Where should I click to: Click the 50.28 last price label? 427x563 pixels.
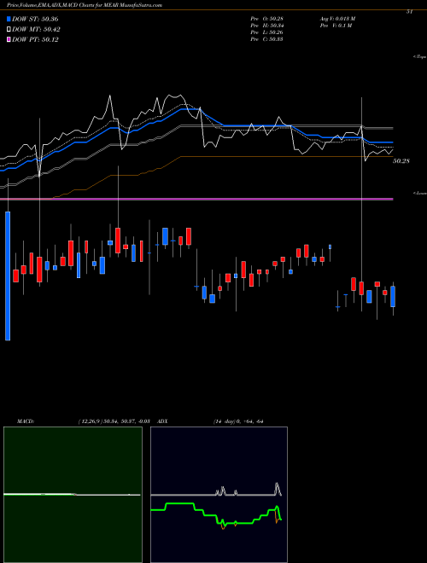tap(401, 161)
